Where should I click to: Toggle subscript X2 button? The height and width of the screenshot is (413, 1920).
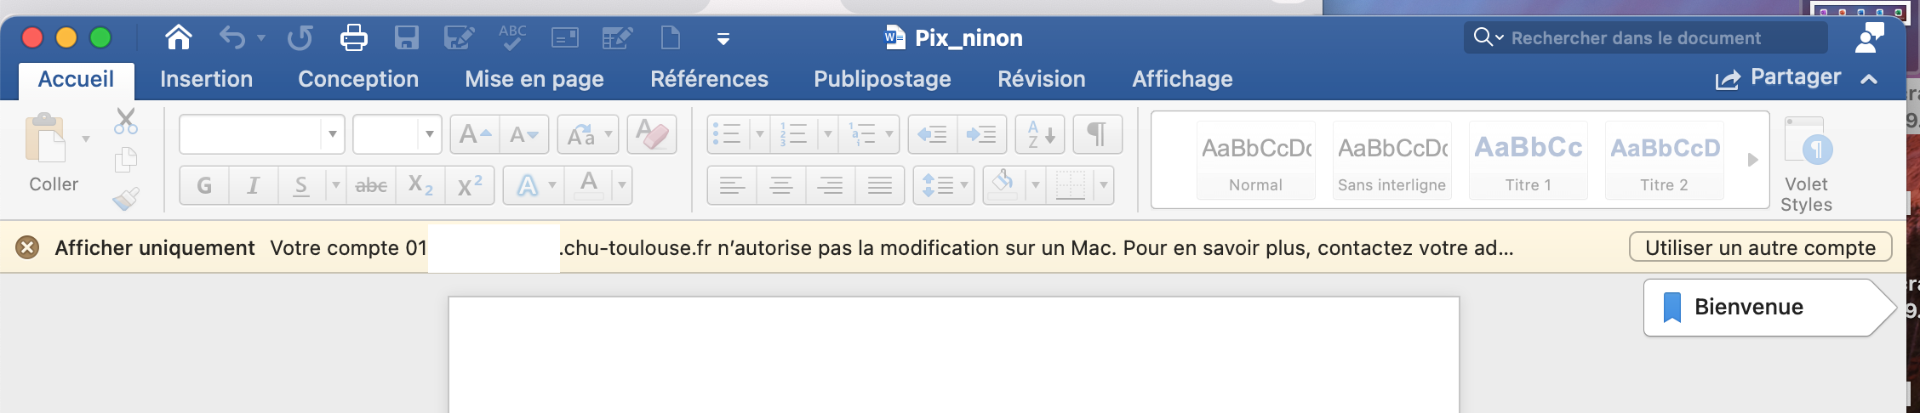[x=420, y=185]
